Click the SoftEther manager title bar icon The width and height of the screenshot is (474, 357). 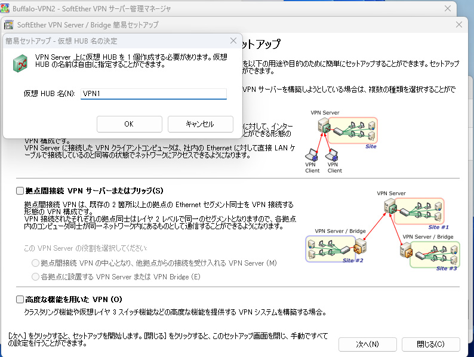pyautogui.click(x=5, y=8)
